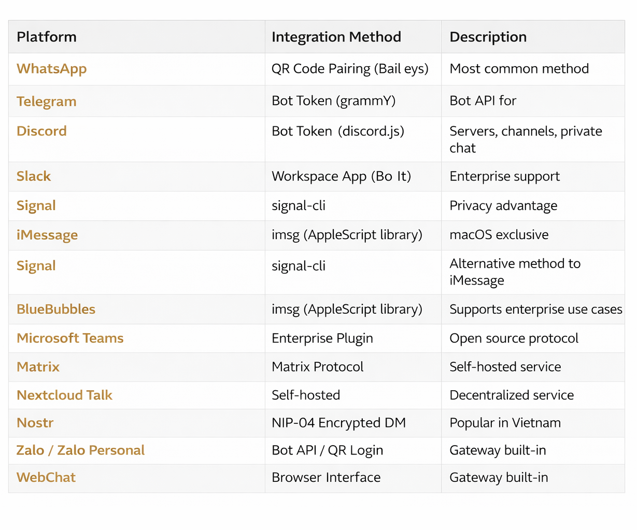Screen dimensions: 637x530
Task: Click the Platform column header
Action: tap(47, 37)
